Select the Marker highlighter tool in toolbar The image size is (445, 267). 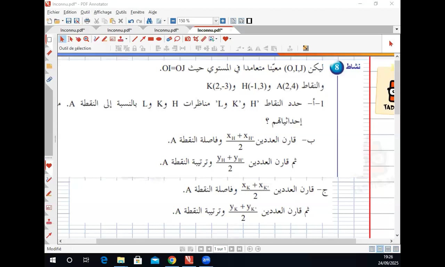[104, 39]
